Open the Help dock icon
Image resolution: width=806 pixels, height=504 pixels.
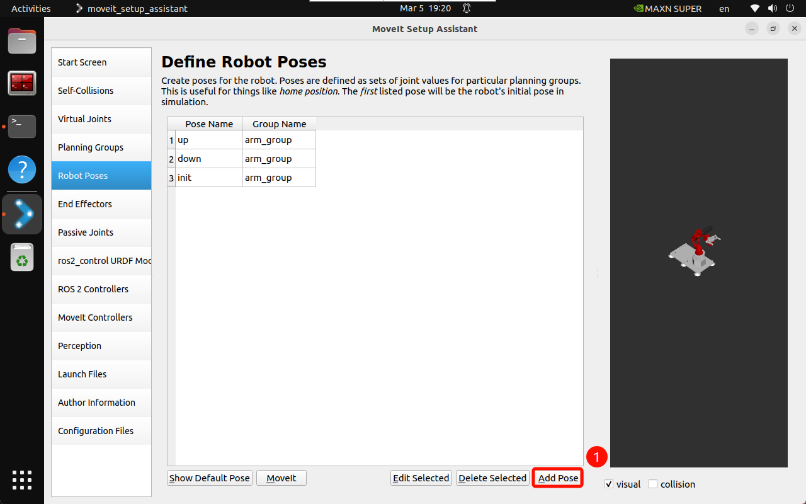coord(22,169)
